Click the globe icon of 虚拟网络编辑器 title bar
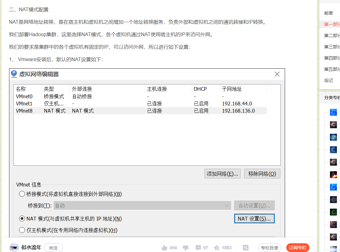This screenshot has width=340, height=252. tap(14, 74)
